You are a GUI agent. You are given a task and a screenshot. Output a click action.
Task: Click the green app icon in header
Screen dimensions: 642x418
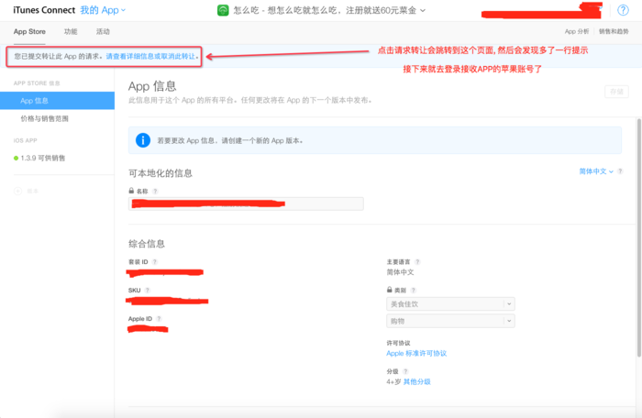tap(223, 10)
